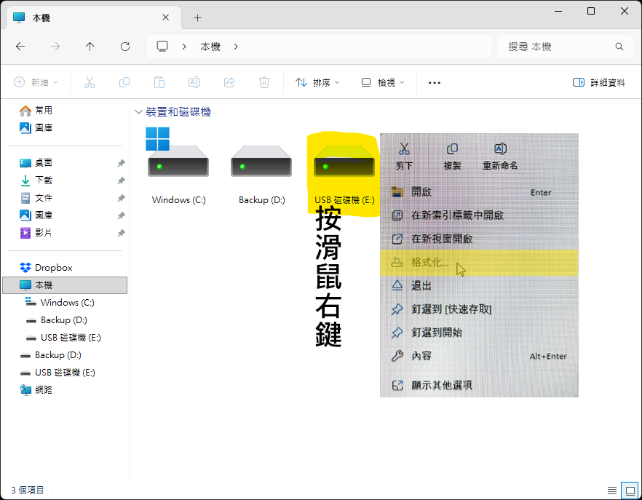
Task: Open the 排序 sort dropdown
Action: coord(317,83)
